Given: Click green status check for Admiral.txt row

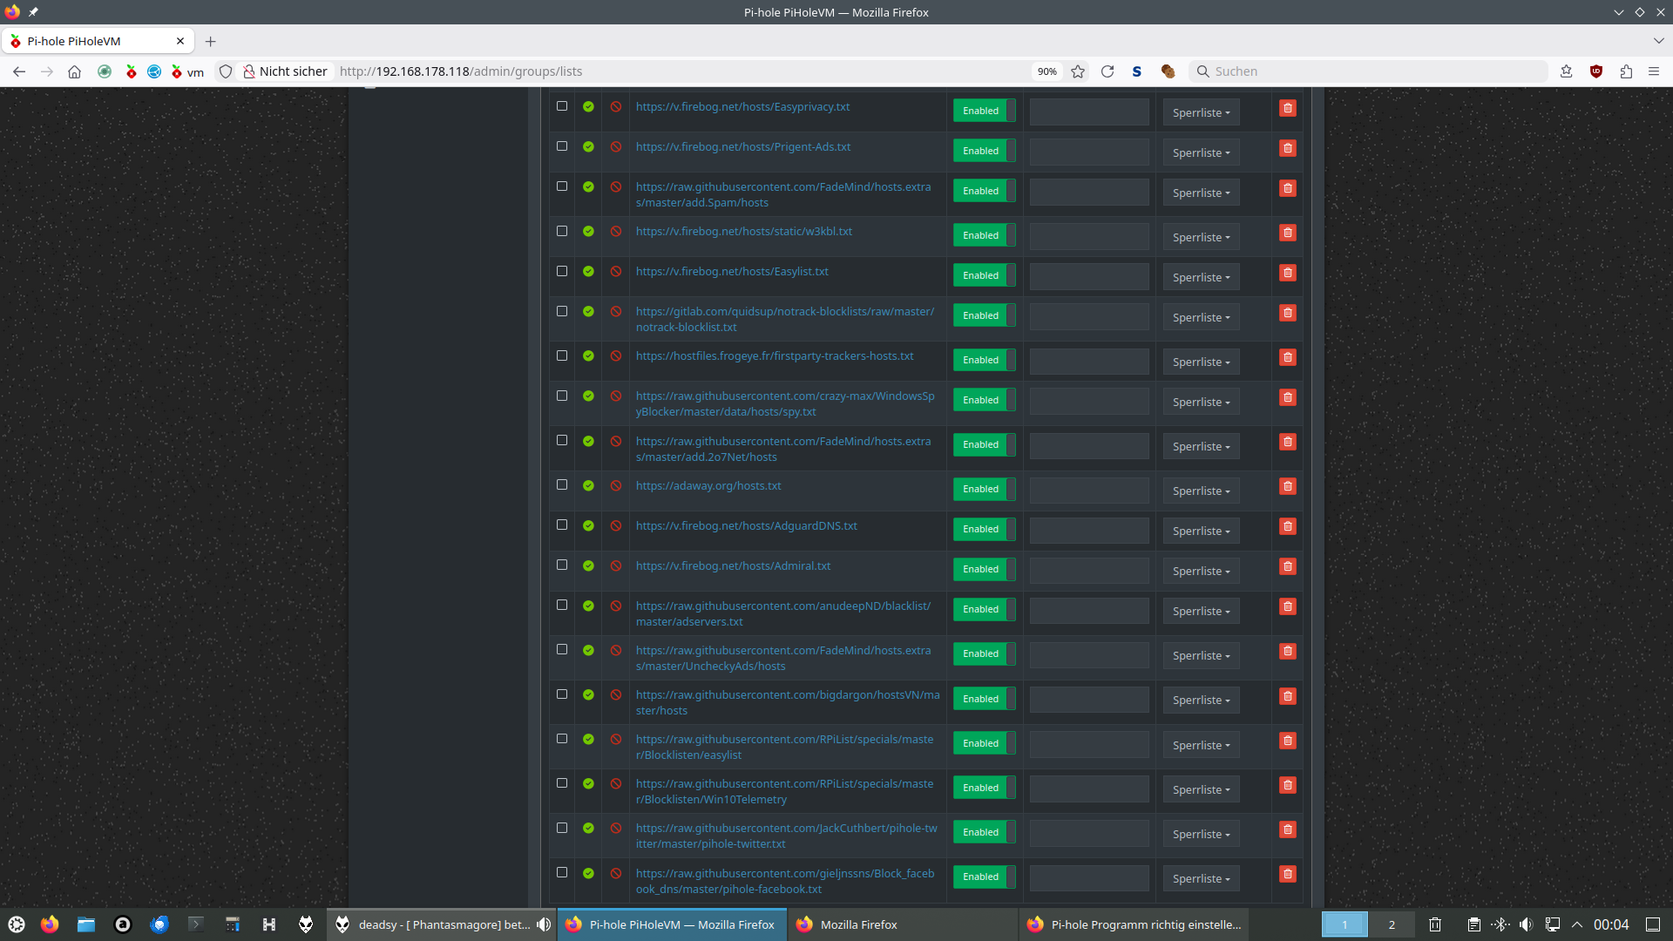Looking at the screenshot, I should (588, 565).
